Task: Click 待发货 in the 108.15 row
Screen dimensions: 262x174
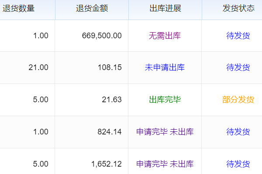Action: click(x=238, y=67)
